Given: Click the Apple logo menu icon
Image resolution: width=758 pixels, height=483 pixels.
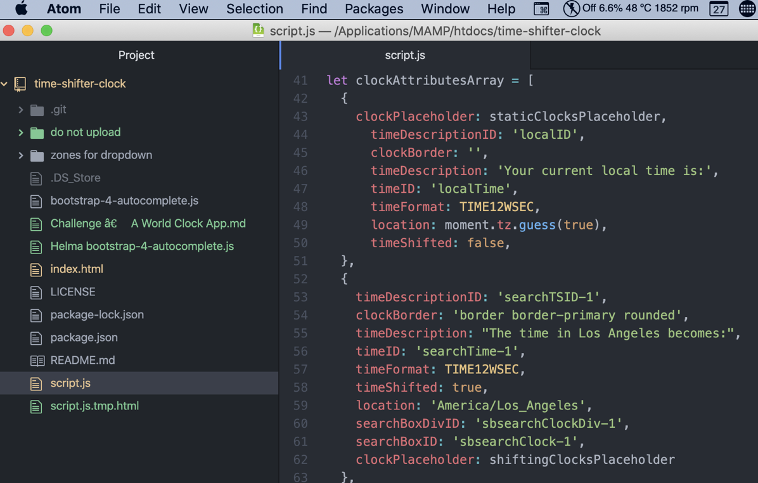Looking at the screenshot, I should 21,9.
